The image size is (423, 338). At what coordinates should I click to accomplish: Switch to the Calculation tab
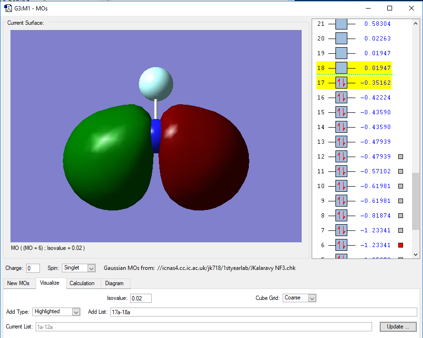[x=82, y=283]
